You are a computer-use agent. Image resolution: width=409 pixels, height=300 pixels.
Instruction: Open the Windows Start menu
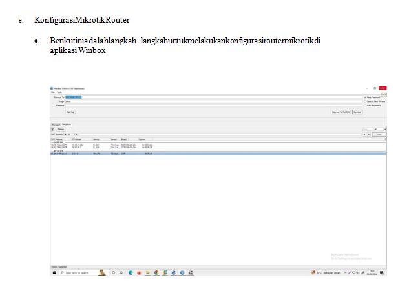54,273
